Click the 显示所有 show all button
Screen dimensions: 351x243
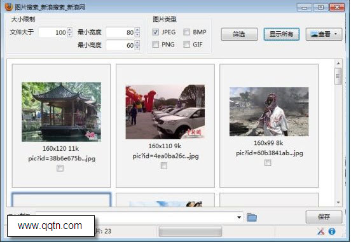point(282,34)
